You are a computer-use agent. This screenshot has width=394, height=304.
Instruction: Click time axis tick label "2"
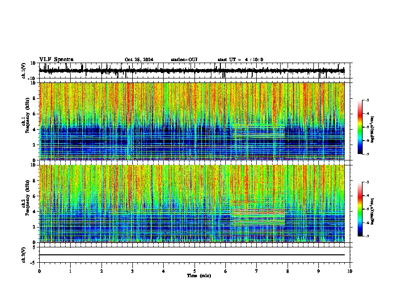[x=101, y=271]
